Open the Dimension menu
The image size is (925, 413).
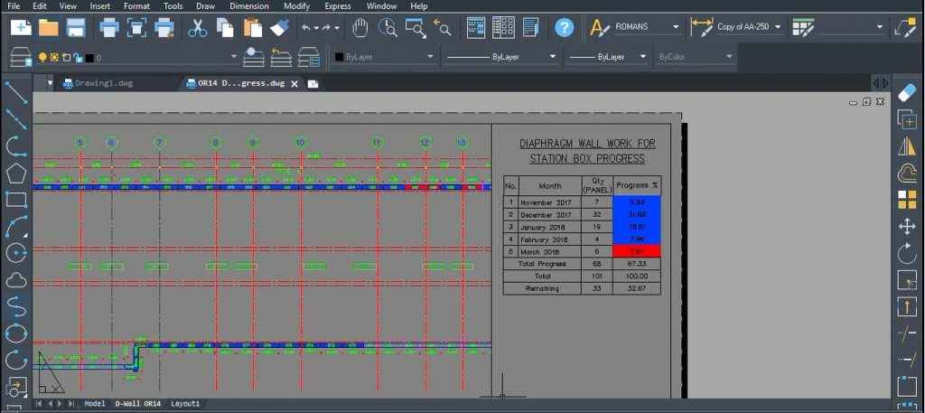[x=248, y=5]
